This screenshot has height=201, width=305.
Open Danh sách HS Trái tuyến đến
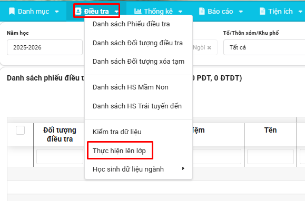(139, 106)
